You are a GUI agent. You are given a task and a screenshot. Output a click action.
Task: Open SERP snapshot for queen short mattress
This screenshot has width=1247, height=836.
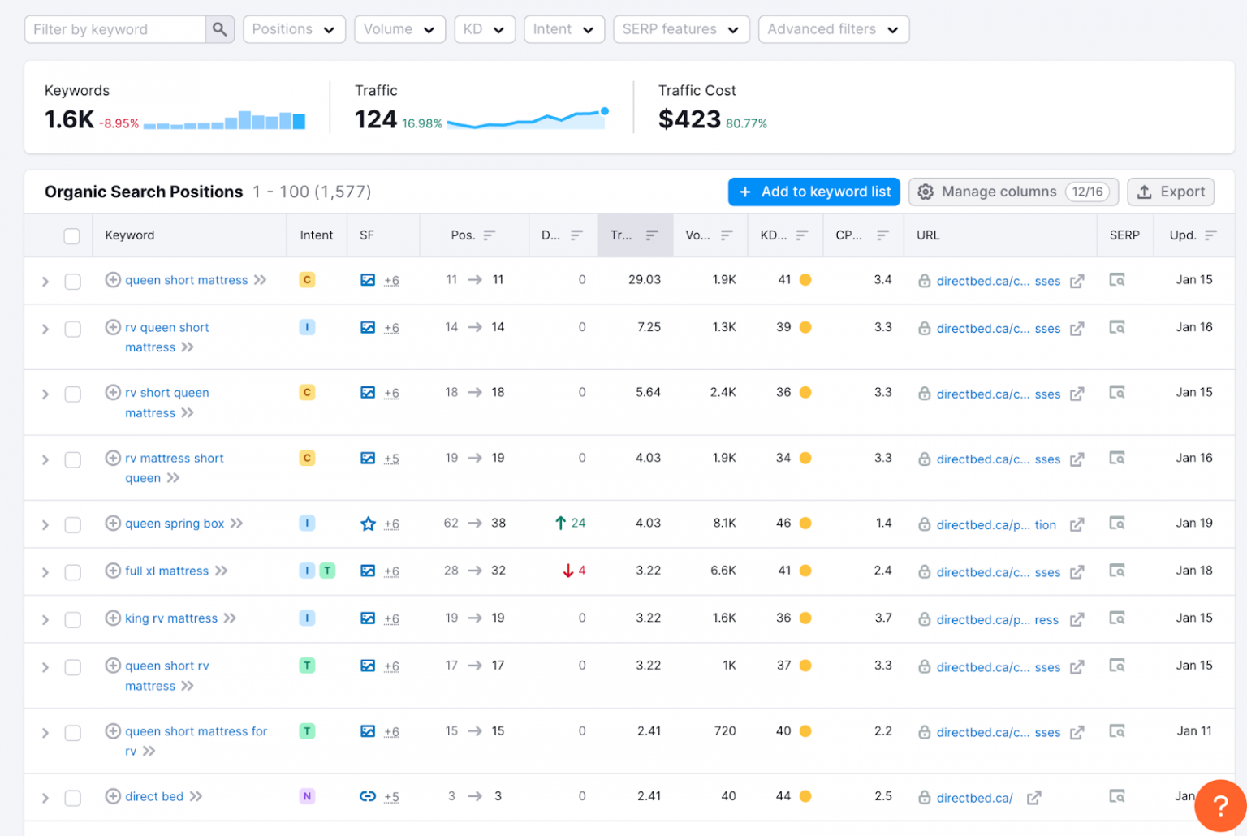pyautogui.click(x=1117, y=280)
